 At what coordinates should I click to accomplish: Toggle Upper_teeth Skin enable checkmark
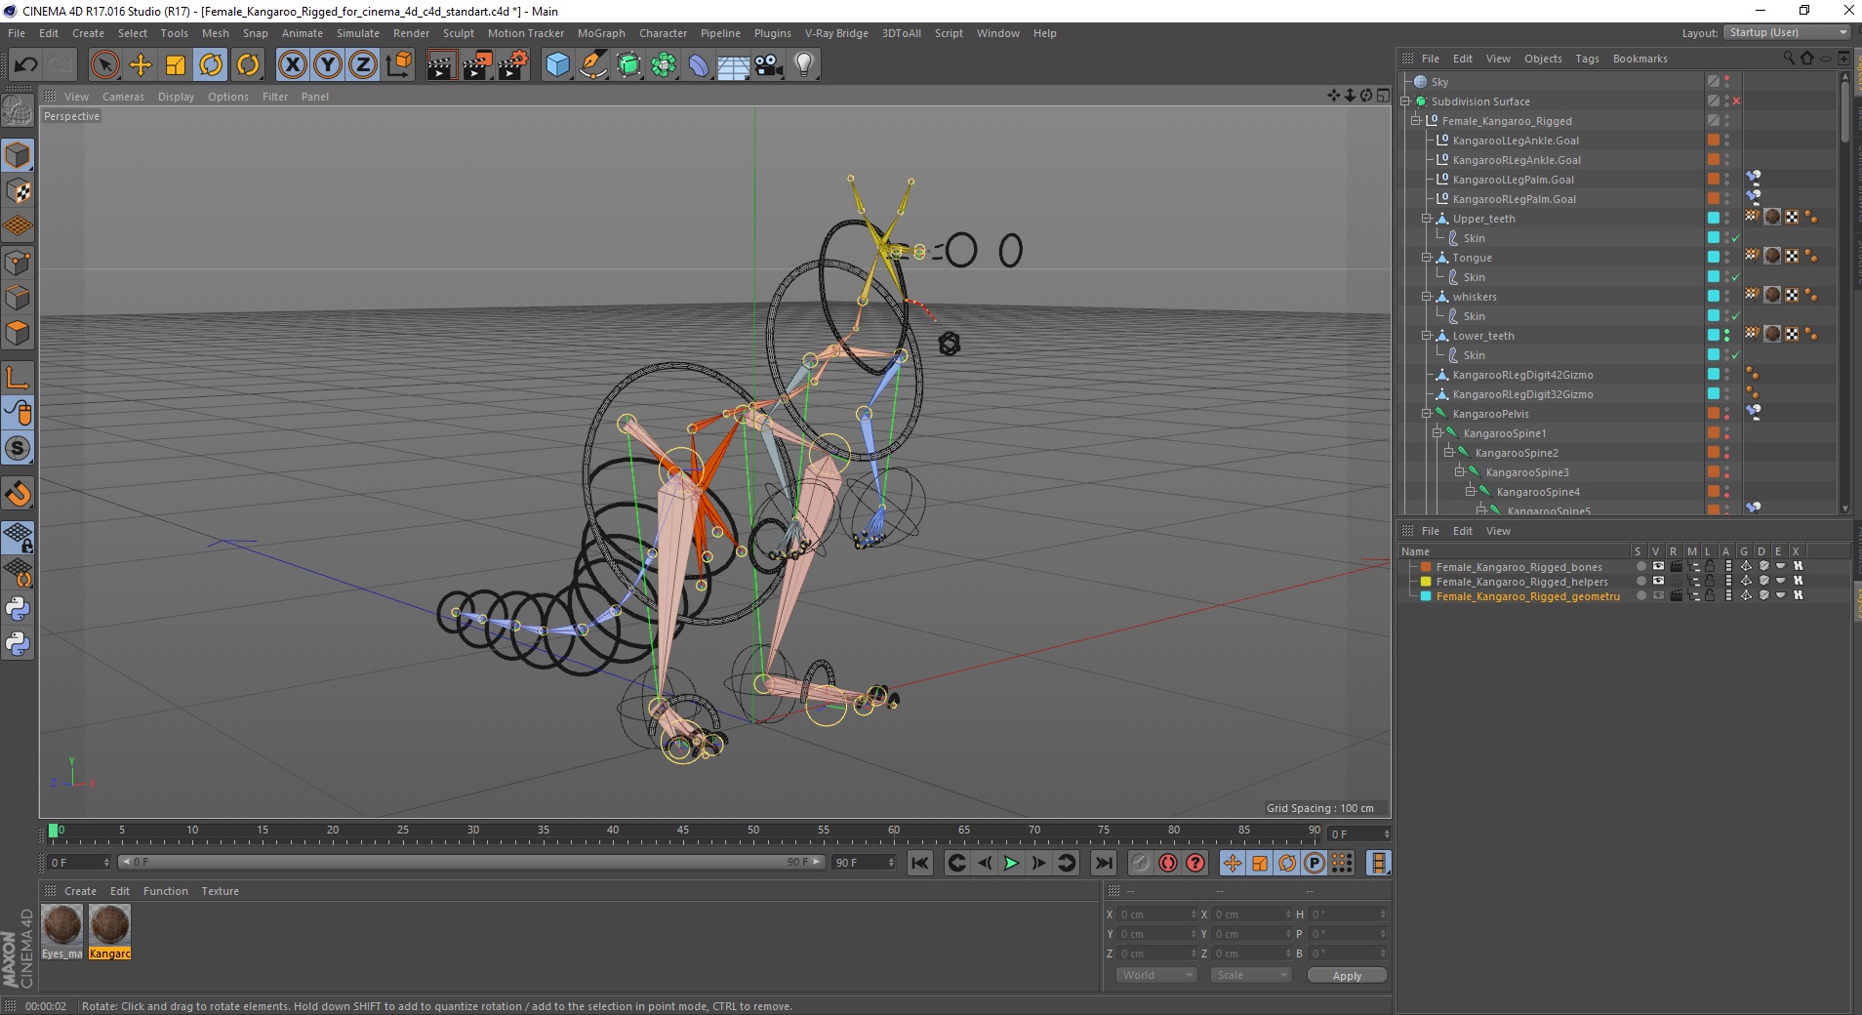1736,238
